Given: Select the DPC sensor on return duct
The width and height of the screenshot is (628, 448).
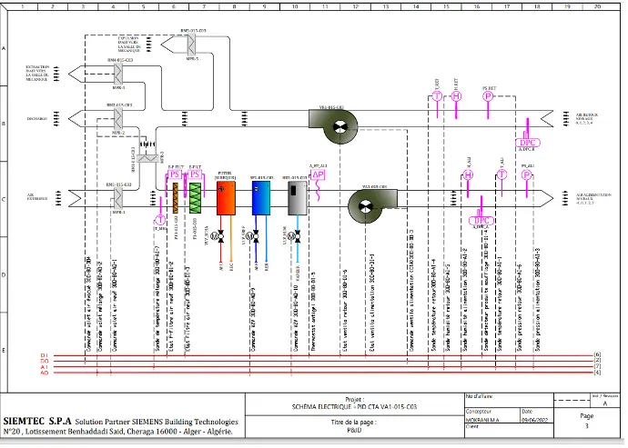Looking at the screenshot, I should (x=529, y=143).
